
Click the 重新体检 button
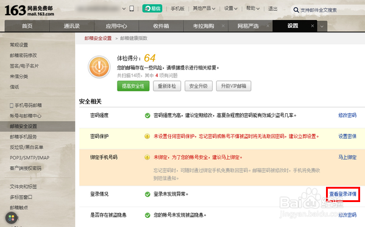click(167, 86)
